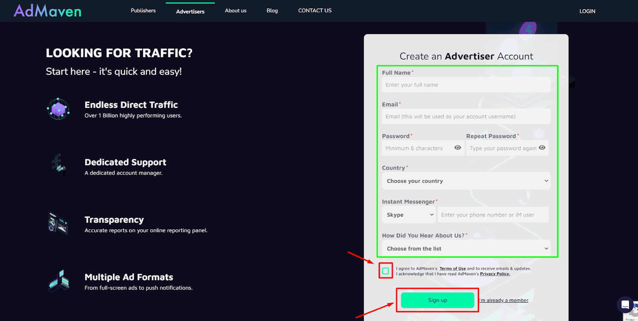638x321 pixels.
Task: Go to the Publishers menu item
Action: [143, 11]
